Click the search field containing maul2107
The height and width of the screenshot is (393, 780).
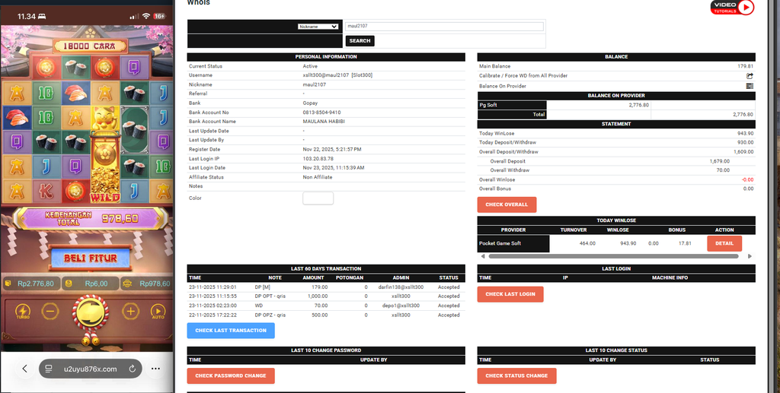tap(445, 27)
